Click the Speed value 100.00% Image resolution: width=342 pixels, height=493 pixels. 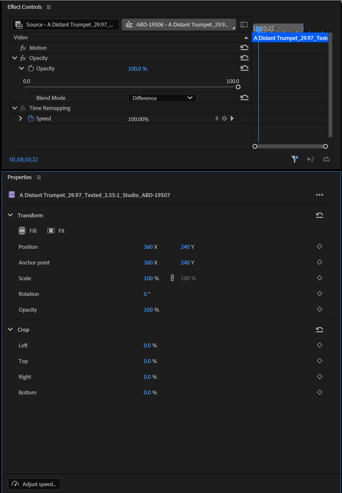coord(138,119)
